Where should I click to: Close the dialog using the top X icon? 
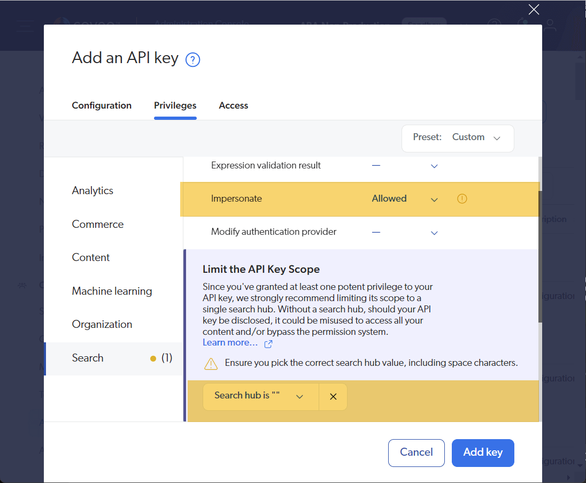534,9
